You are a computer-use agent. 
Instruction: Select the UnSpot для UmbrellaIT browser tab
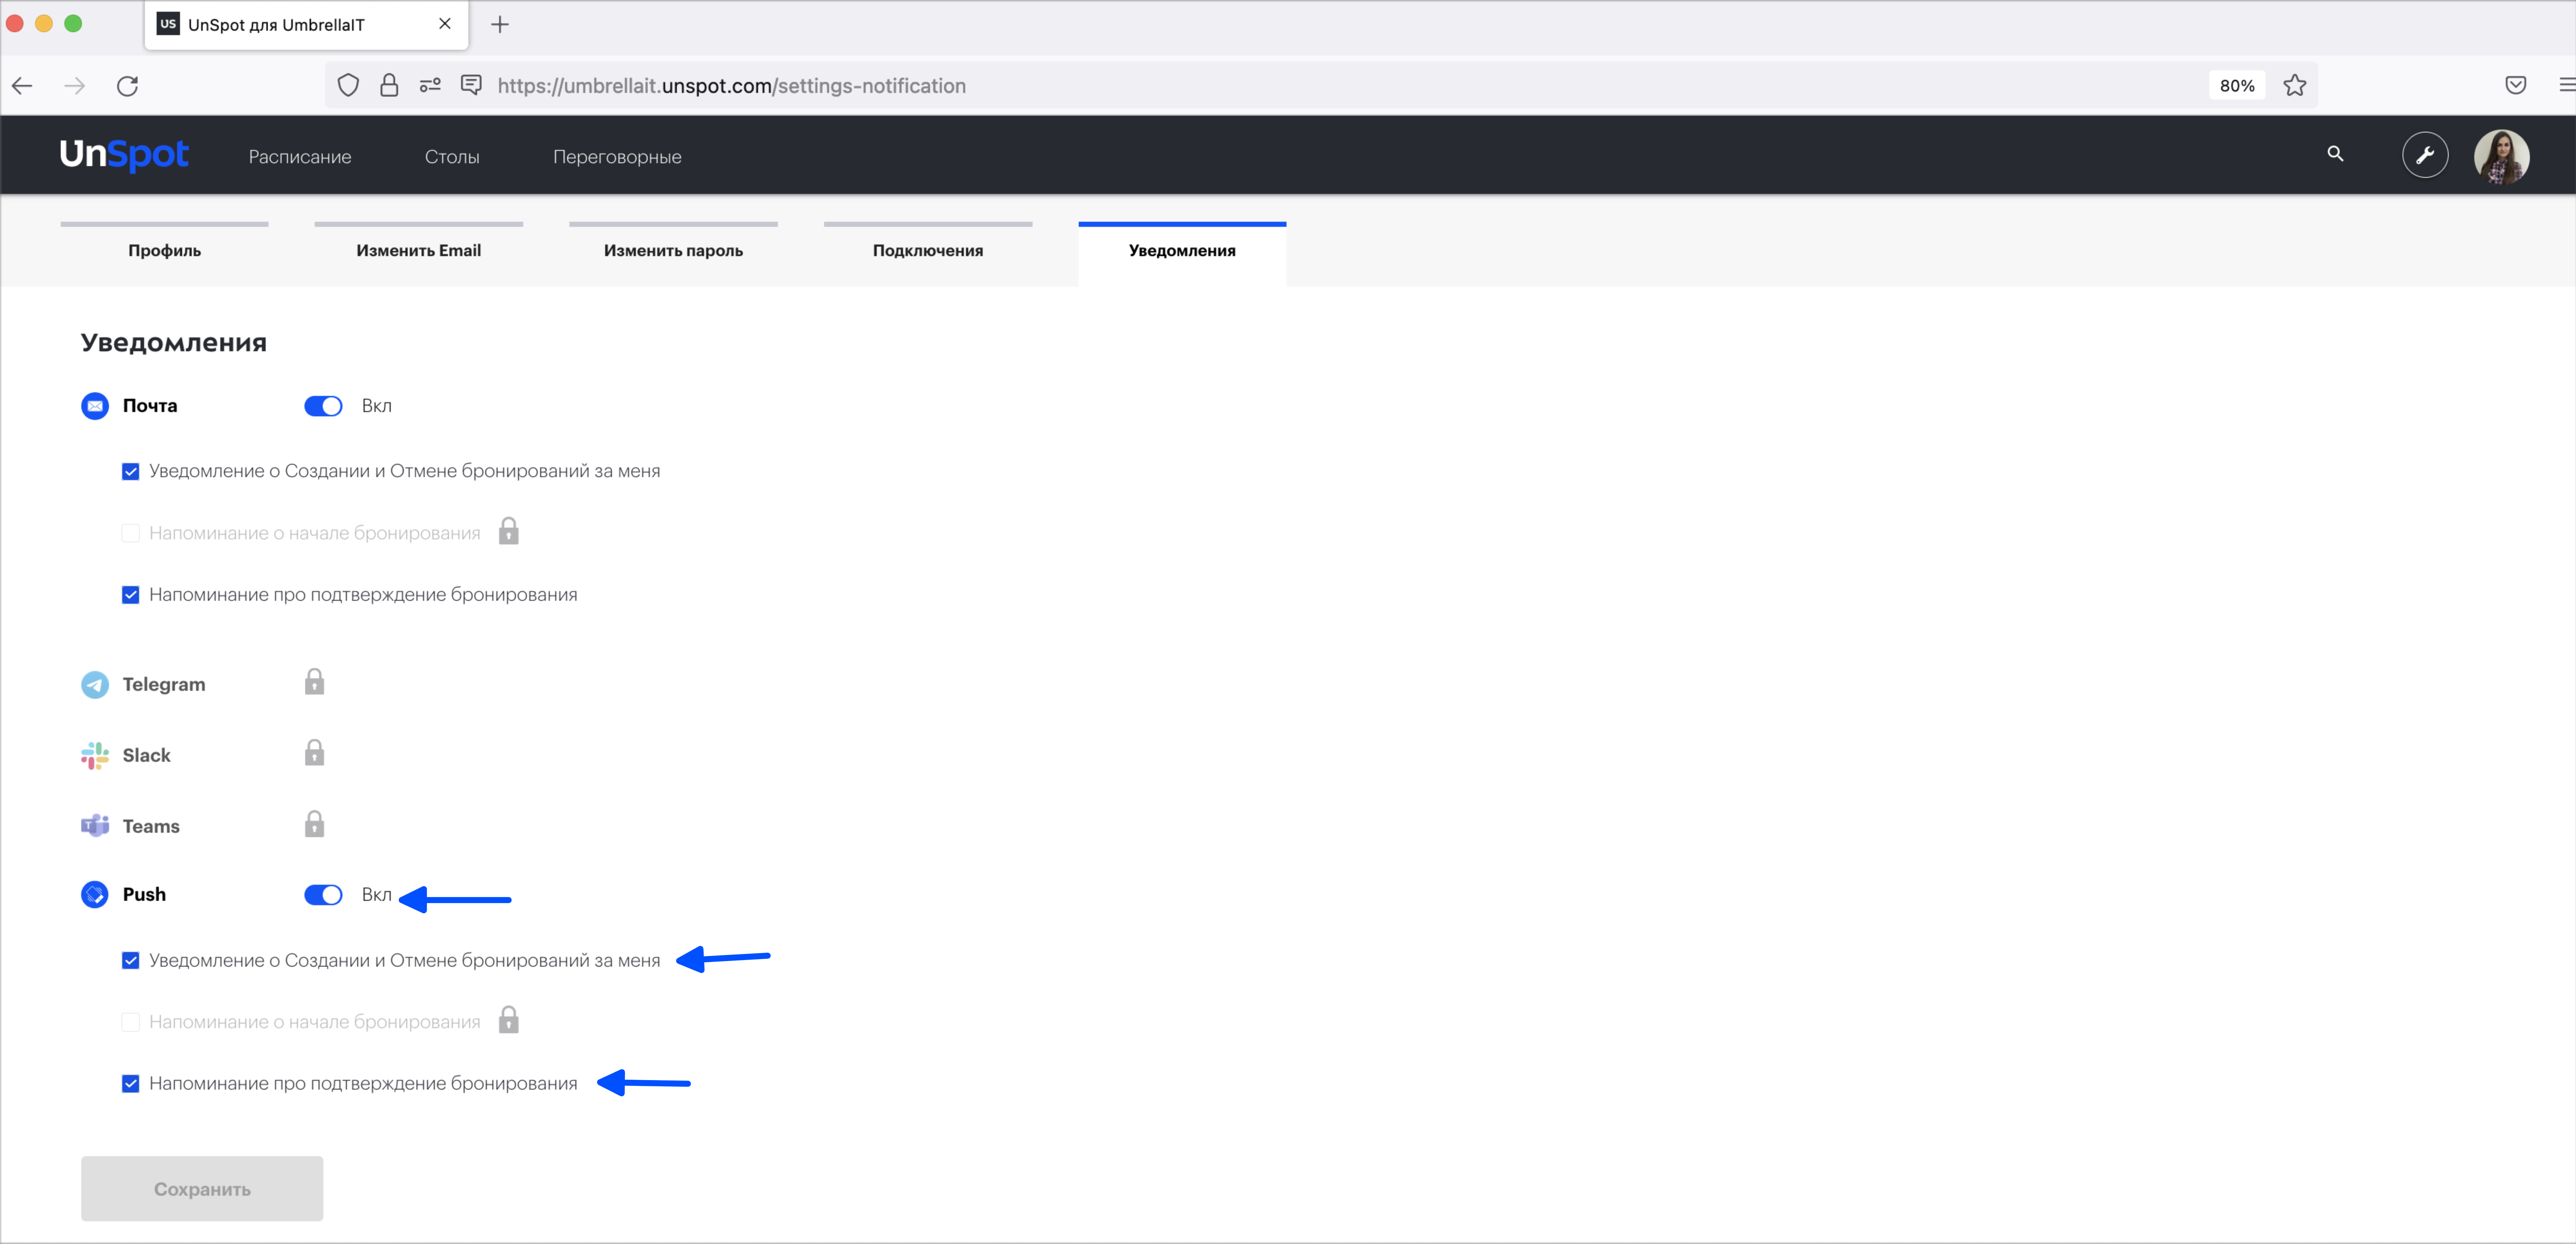pyautogui.click(x=306, y=25)
